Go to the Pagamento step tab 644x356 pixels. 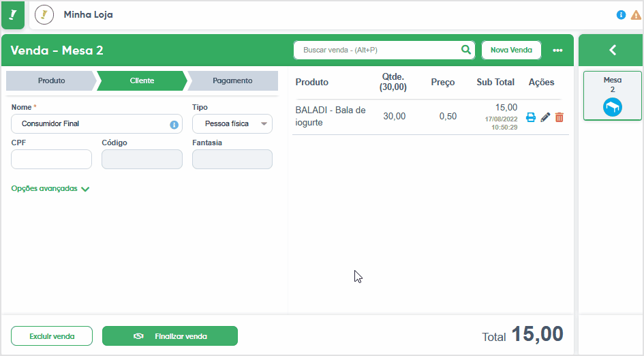click(x=232, y=80)
